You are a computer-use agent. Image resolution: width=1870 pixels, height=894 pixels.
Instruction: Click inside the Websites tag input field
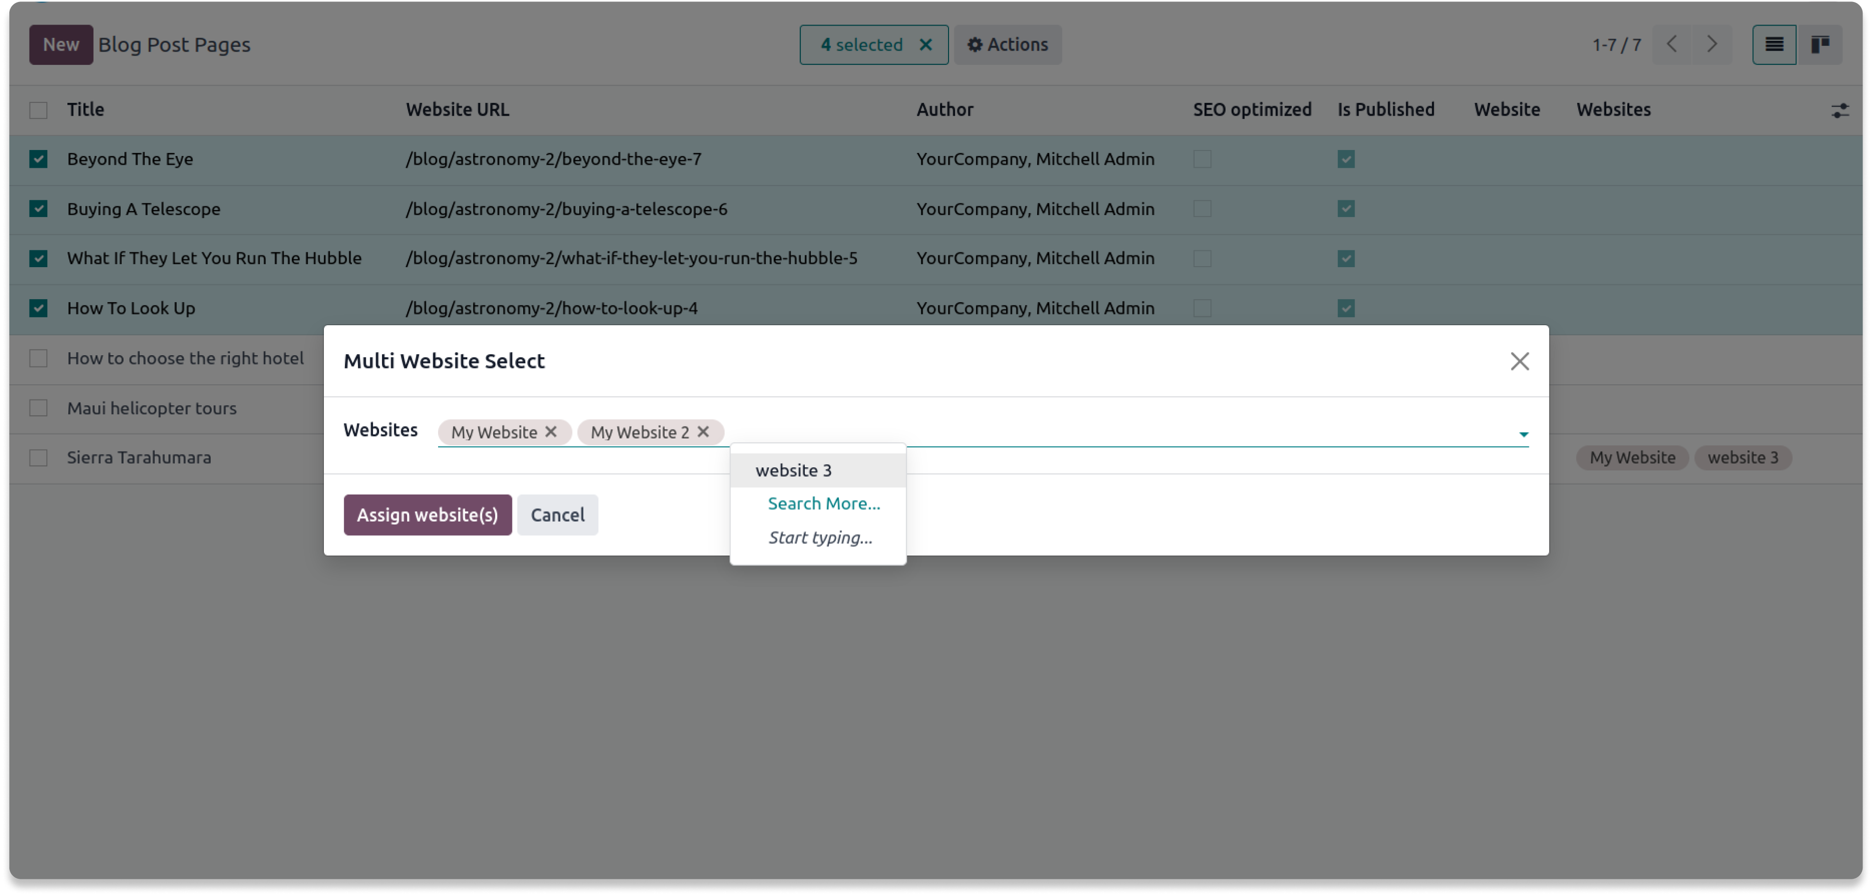click(1089, 432)
